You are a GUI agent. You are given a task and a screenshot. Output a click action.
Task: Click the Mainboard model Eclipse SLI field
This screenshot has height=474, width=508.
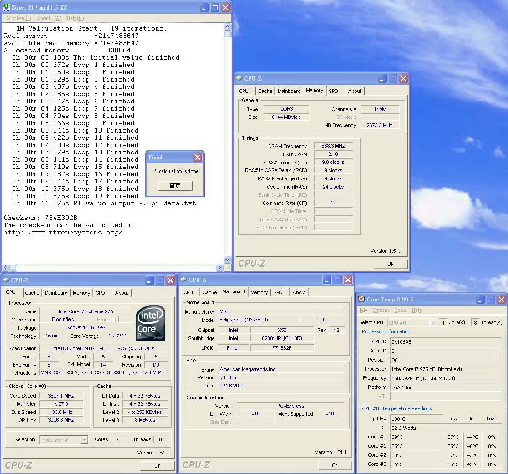(x=259, y=320)
